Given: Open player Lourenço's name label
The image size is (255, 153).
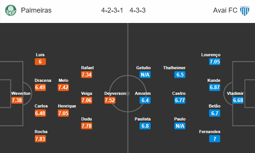Looking at the screenshot, I should click(211, 55).
